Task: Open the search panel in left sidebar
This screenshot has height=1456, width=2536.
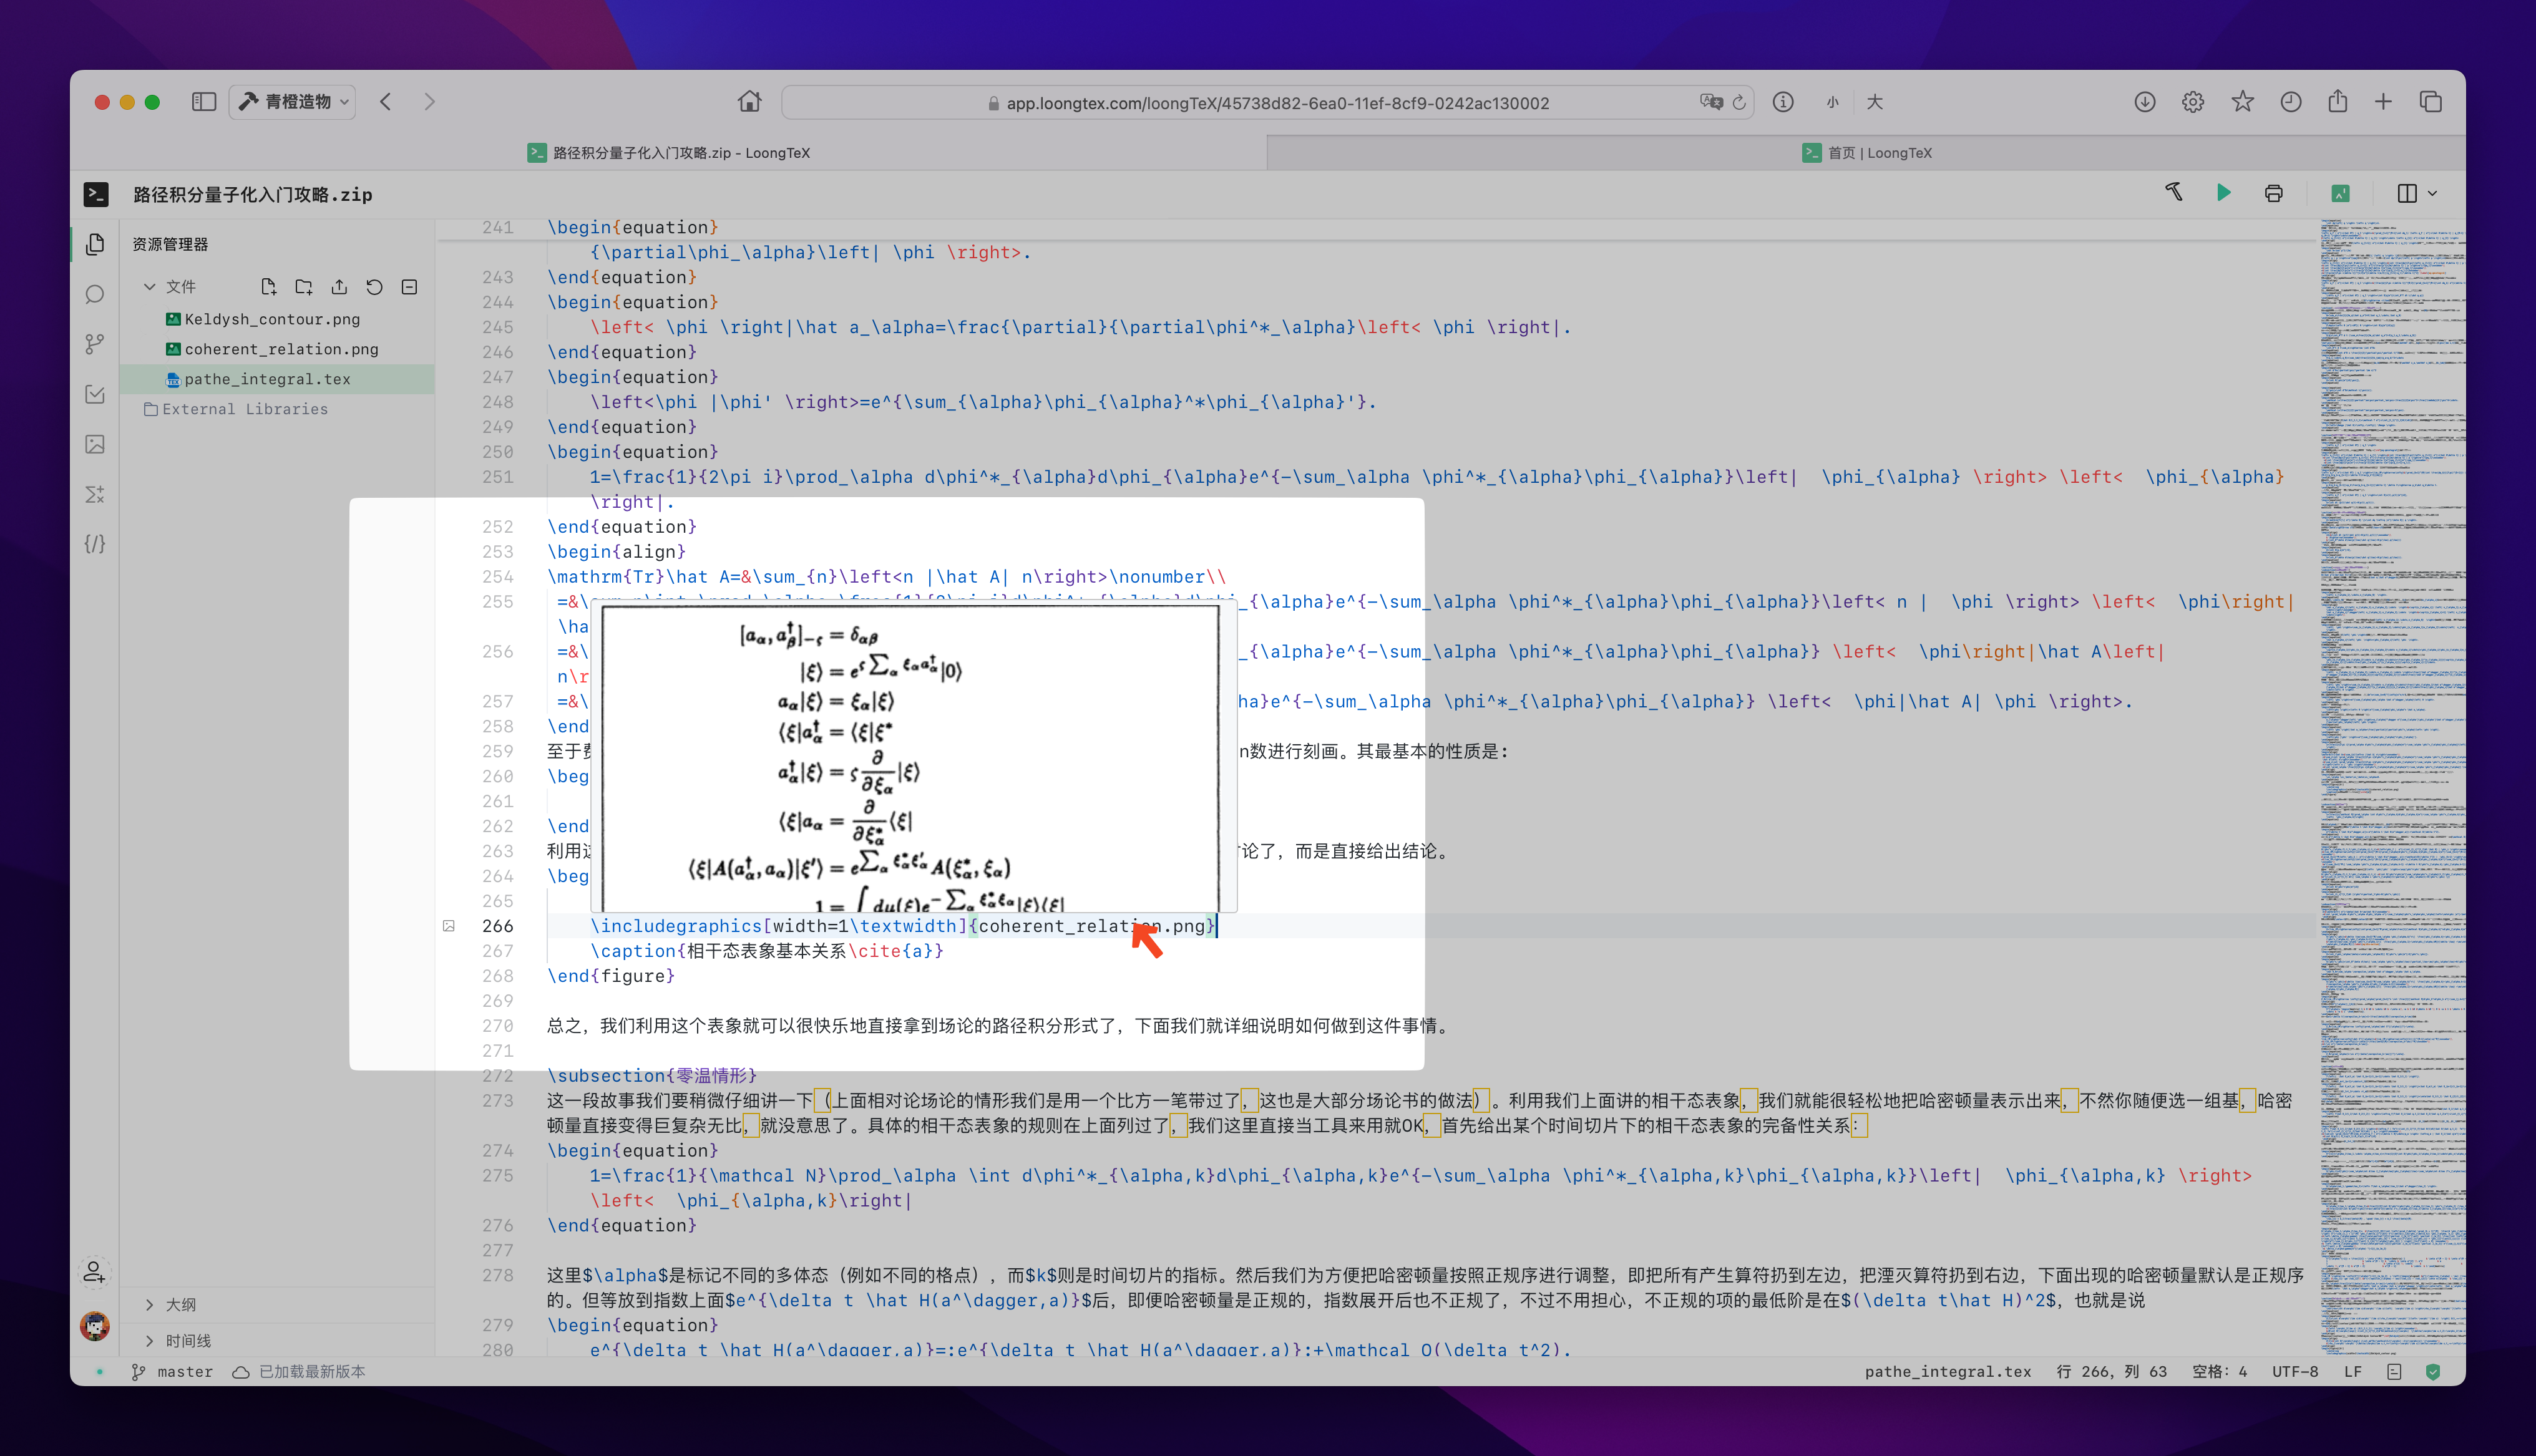Action: tap(95, 294)
